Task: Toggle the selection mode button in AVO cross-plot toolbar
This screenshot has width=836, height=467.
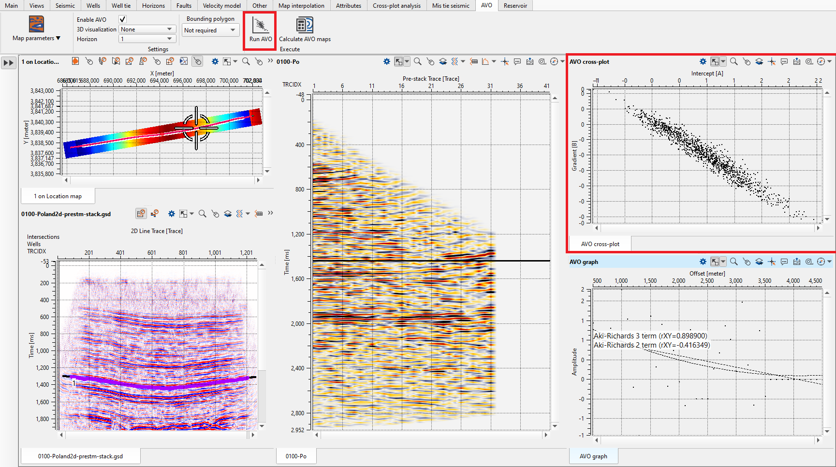Action: [715, 61]
